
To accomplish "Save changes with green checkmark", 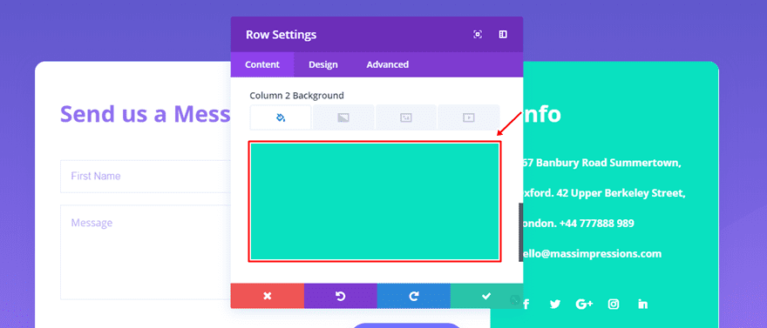I will tap(486, 296).
